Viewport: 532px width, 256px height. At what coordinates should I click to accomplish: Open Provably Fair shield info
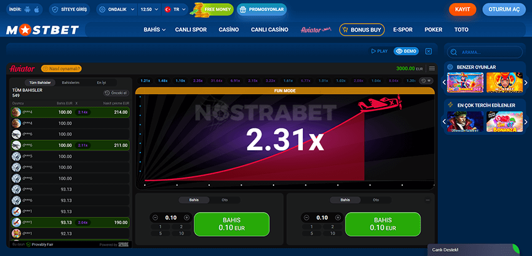[40, 245]
